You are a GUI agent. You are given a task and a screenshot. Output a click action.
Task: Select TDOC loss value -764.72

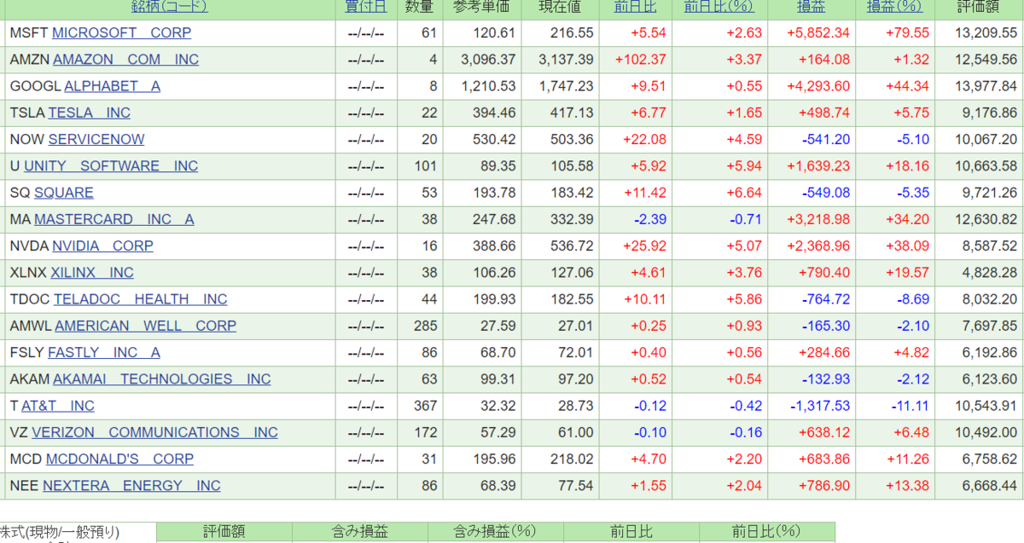pyautogui.click(x=826, y=299)
